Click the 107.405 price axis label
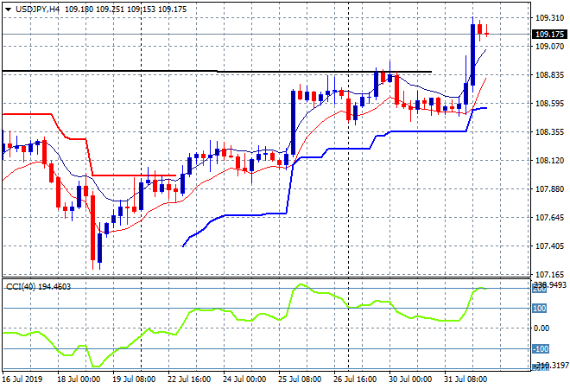This screenshot has width=570, height=389. point(549,246)
